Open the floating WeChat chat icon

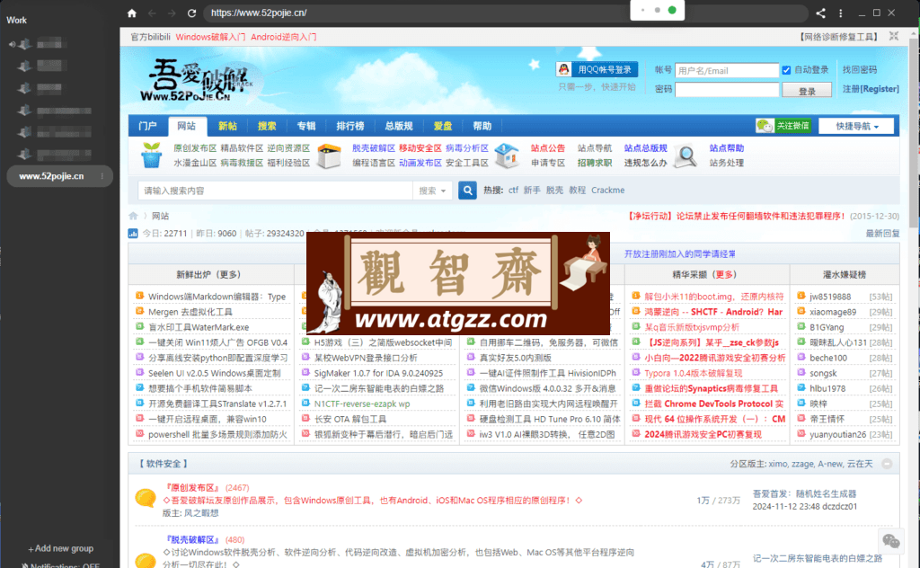[890, 540]
